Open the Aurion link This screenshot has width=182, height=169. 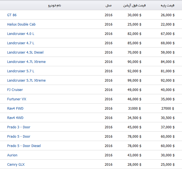coord(12,155)
